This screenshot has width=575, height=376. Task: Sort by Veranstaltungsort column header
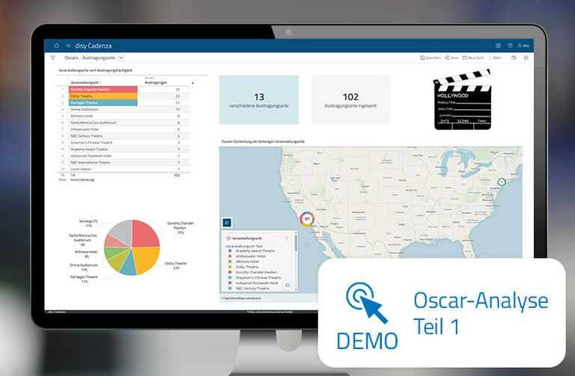click(85, 82)
